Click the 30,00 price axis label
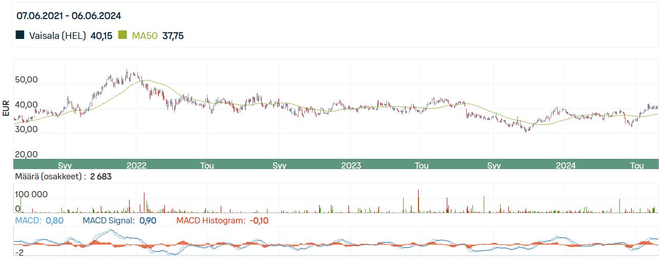665x269 pixels. click(x=27, y=130)
